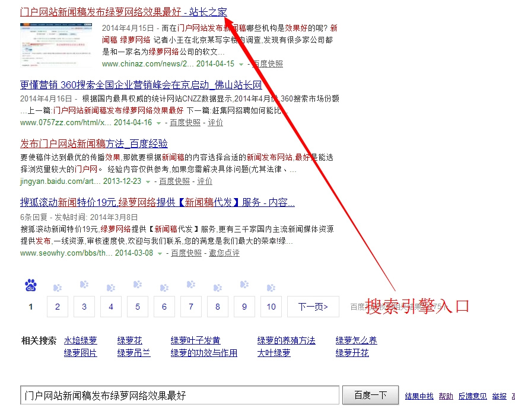
Task: Click the paw icon above page 6
Action: tap(164, 288)
